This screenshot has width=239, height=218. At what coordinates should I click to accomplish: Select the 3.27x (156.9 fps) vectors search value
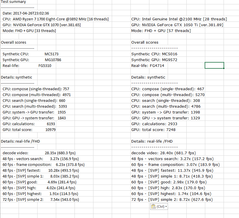tap(64, 159)
